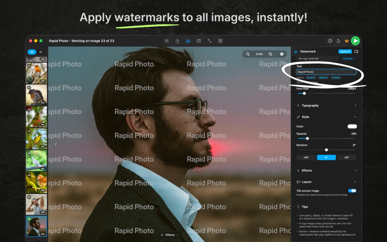Set rotation to -45° preset
387x242 pixels.
click(x=306, y=158)
